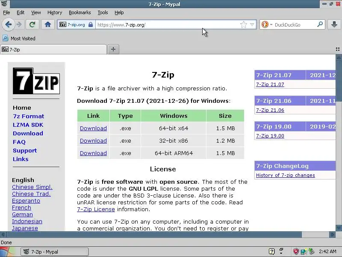Click inside the URL address field
The image size is (342, 257).
(x=167, y=25)
